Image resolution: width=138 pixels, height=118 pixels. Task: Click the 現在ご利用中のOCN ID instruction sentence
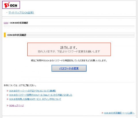point(69,61)
